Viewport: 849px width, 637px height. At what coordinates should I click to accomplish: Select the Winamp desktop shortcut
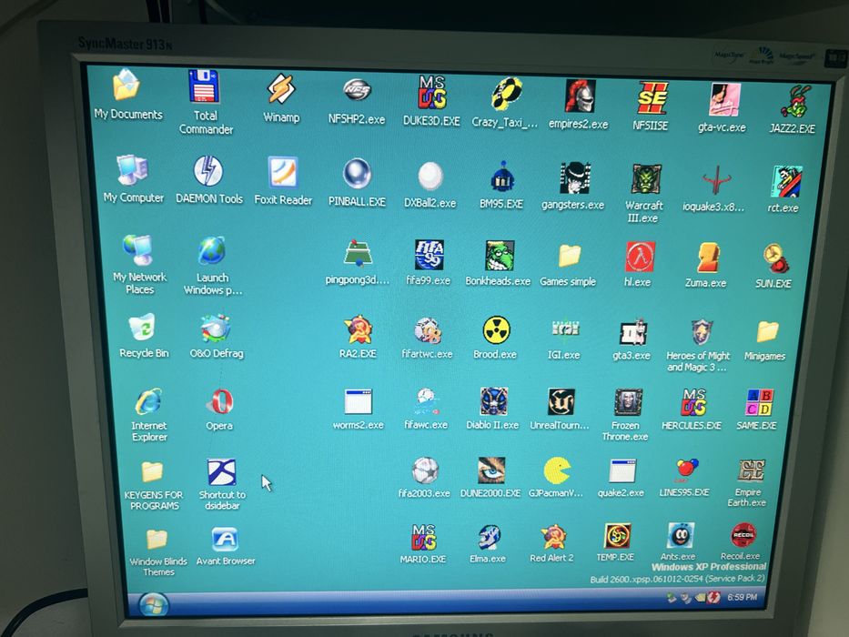(x=281, y=89)
